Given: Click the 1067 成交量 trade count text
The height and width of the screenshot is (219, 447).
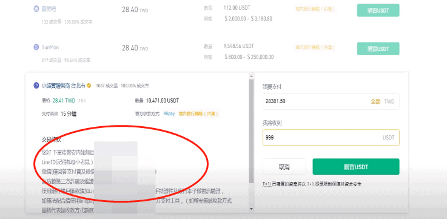Looking at the screenshot, I should pos(107,86).
